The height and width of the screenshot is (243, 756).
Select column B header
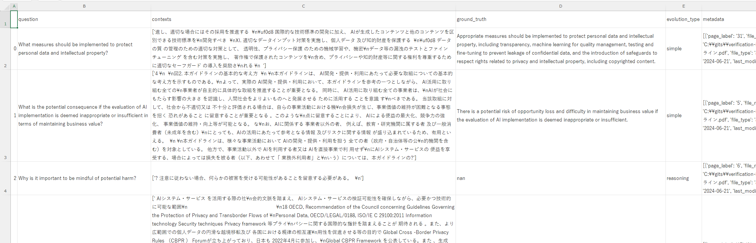click(x=84, y=6)
